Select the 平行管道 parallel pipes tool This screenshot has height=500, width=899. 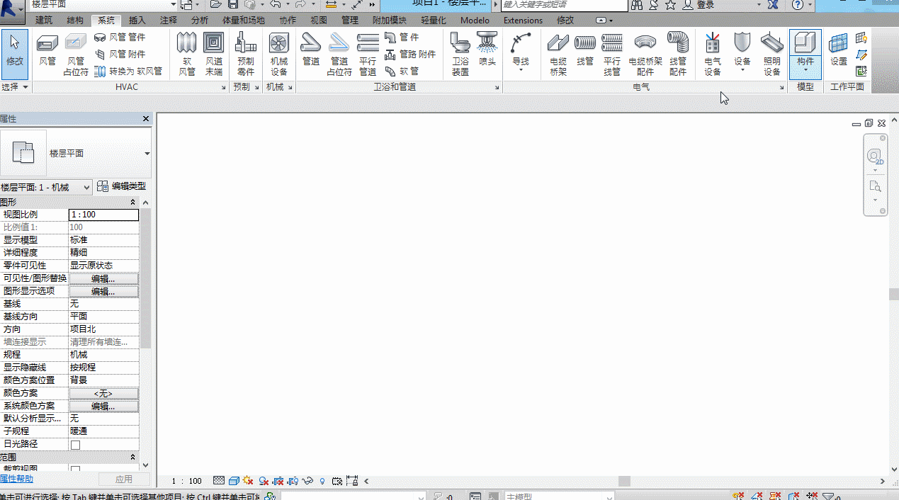[x=368, y=54]
